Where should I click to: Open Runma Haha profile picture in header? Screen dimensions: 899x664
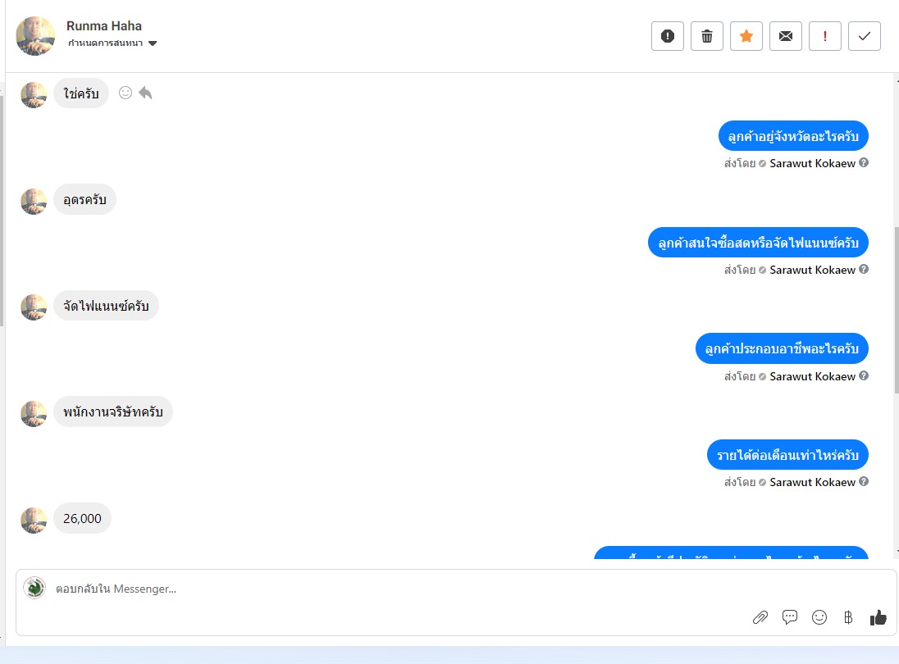point(35,35)
